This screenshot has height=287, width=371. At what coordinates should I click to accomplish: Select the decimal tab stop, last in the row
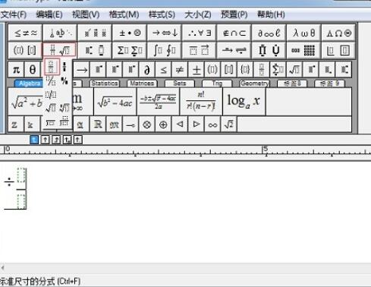[77, 140]
